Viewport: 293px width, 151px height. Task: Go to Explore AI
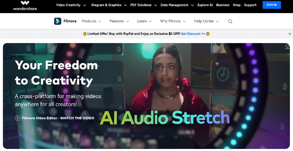pos(205,5)
